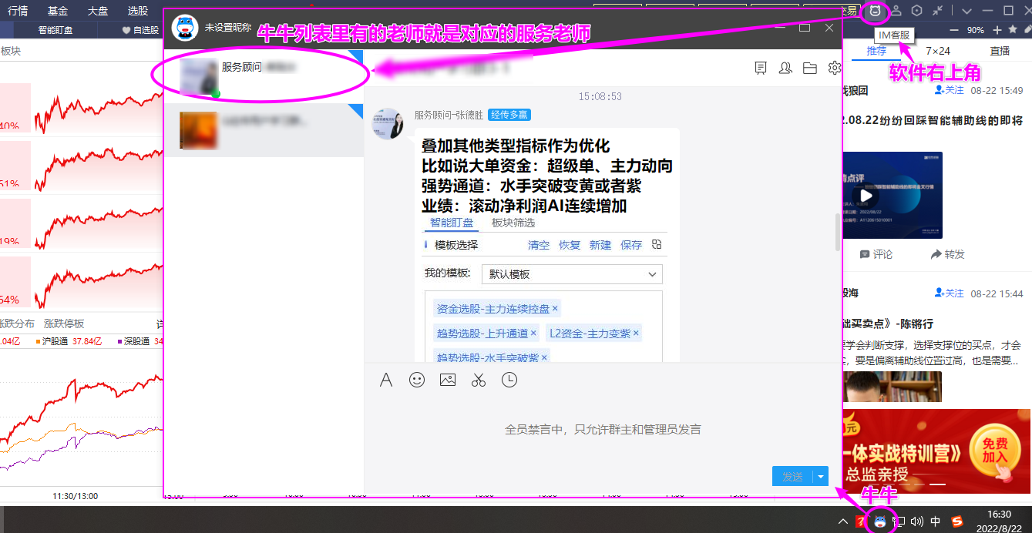Image resolution: width=1032 pixels, height=533 pixels.
Task: Open message history clock icon
Action: coord(509,380)
